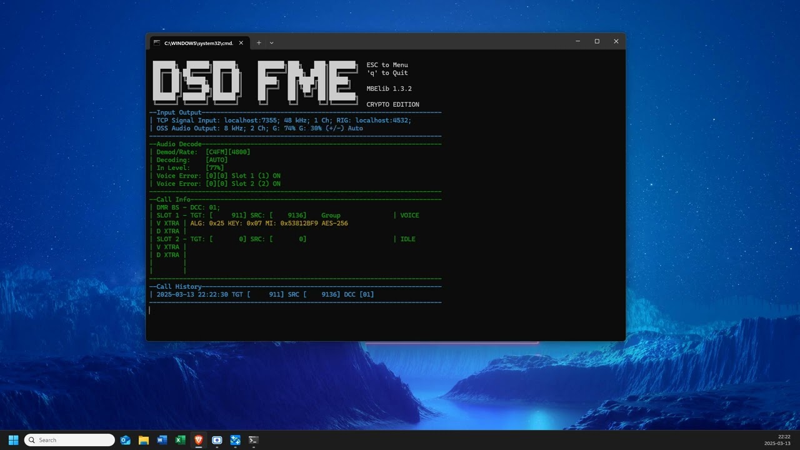Select the C:\WINDOWS\system32\cmd tab

pos(199,43)
